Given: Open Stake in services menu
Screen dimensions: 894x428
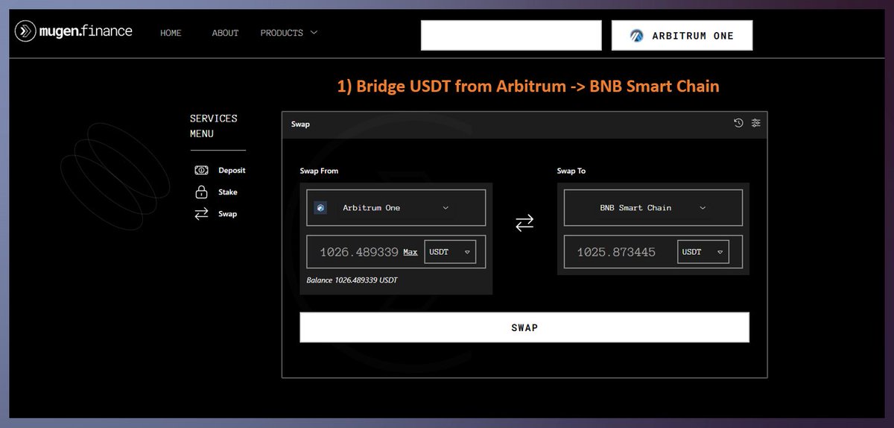Looking at the screenshot, I should (x=228, y=192).
